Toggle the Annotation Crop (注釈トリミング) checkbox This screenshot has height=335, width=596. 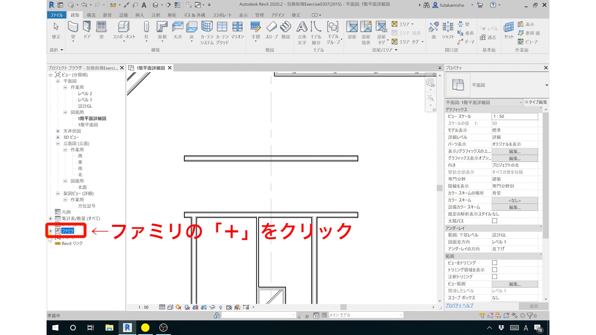point(494,277)
